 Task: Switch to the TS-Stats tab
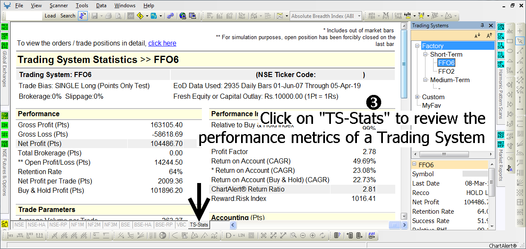pyautogui.click(x=199, y=224)
